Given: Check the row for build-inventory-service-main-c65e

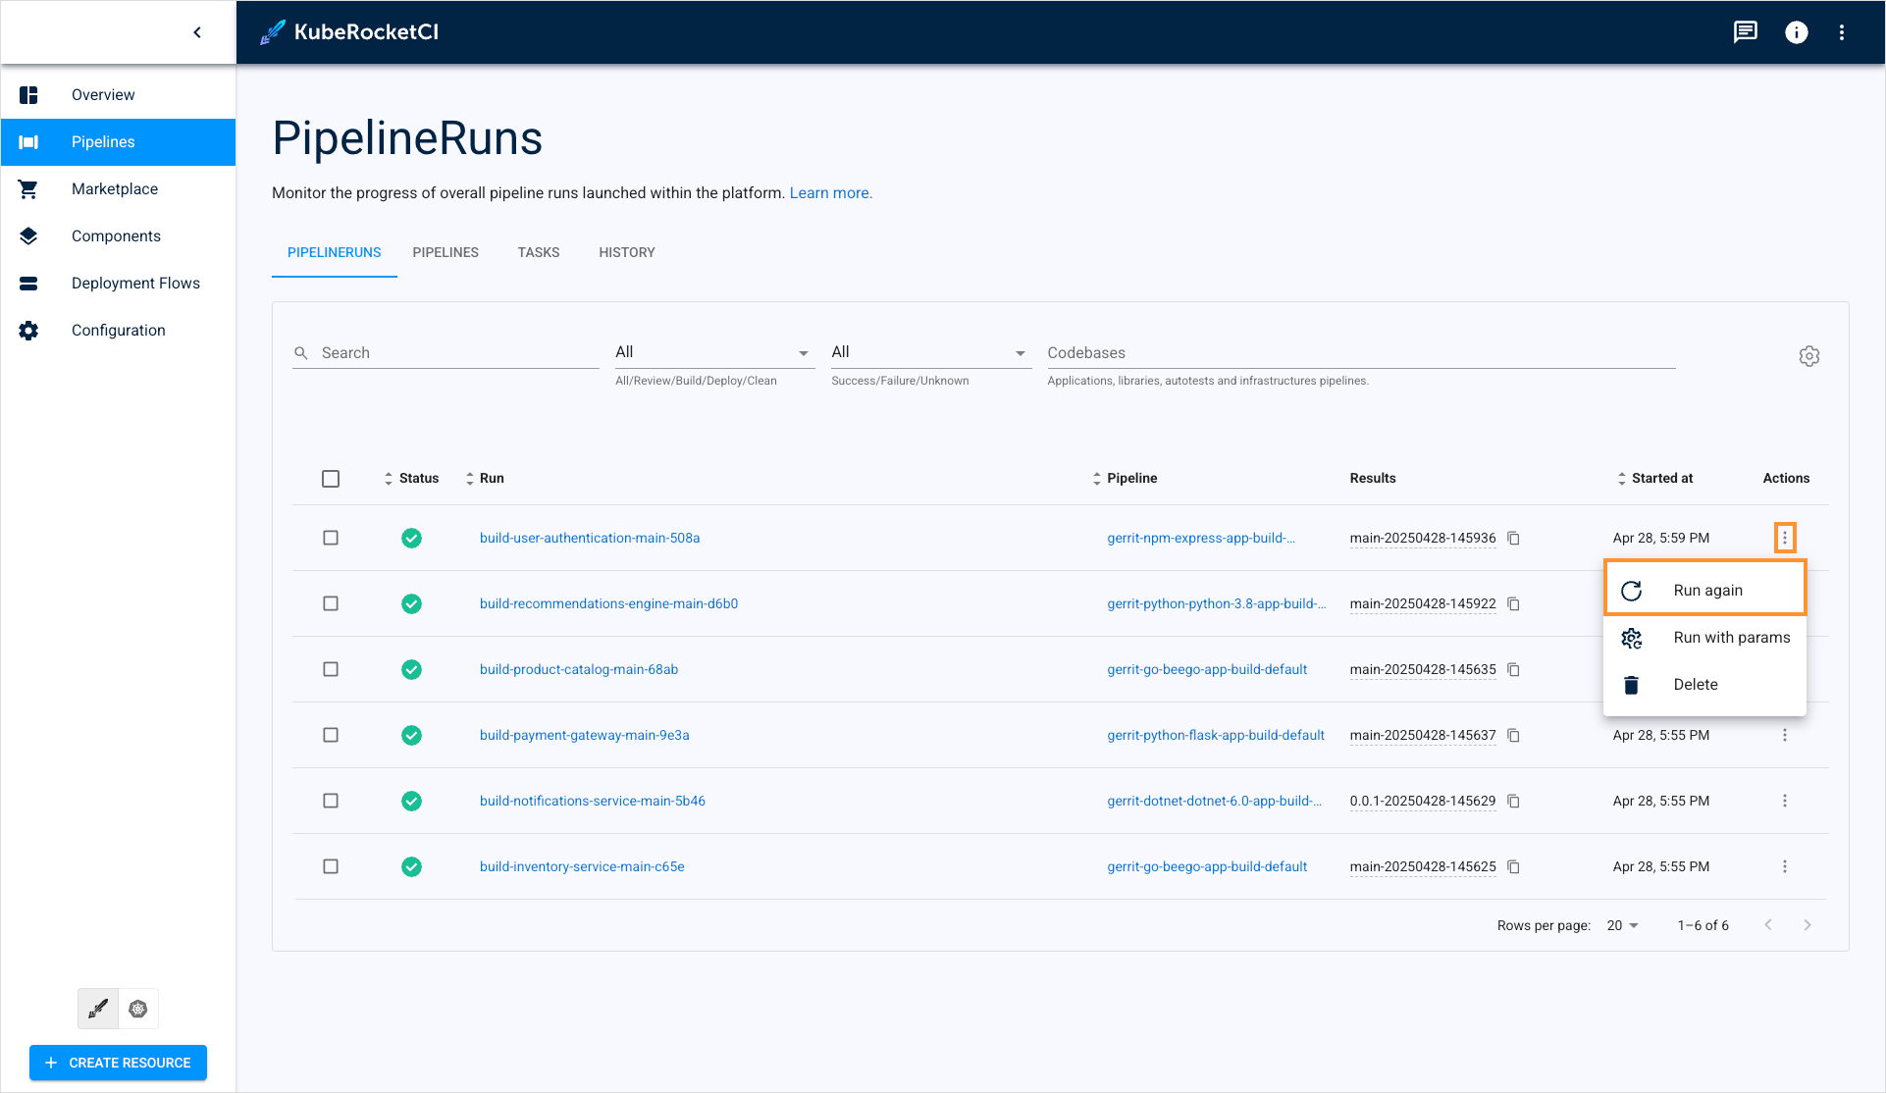Looking at the screenshot, I should 331,866.
